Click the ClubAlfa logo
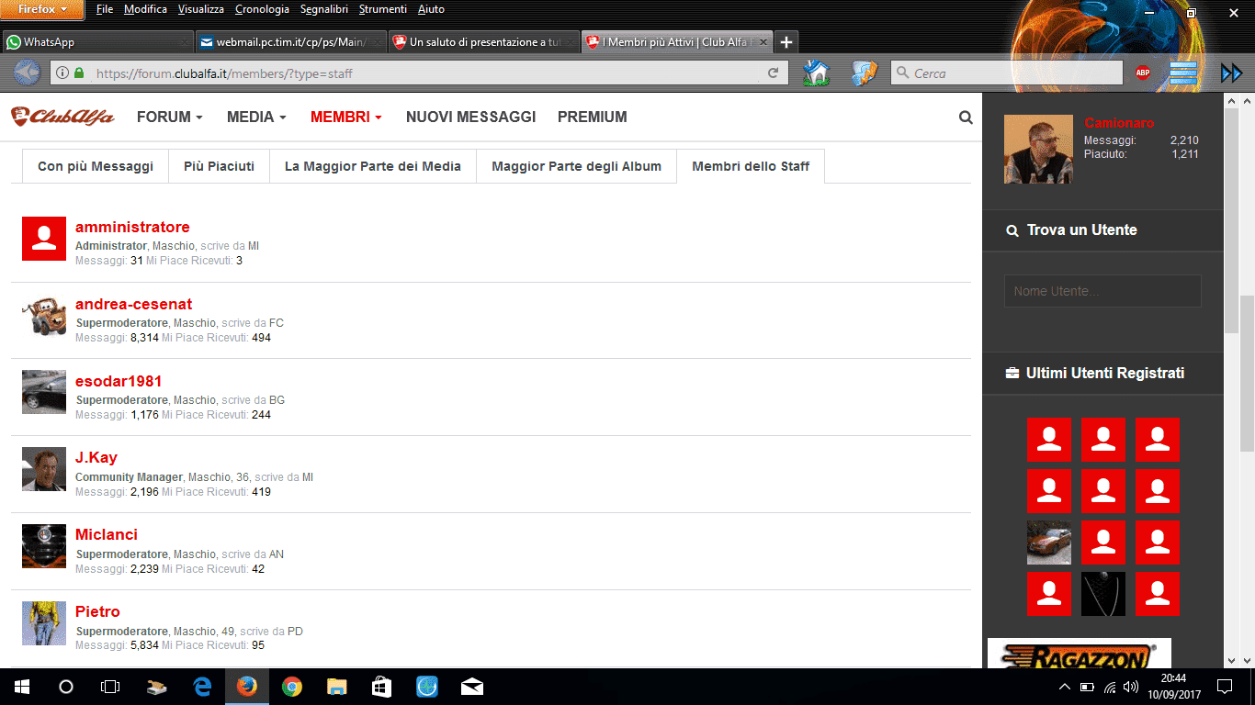 63,117
